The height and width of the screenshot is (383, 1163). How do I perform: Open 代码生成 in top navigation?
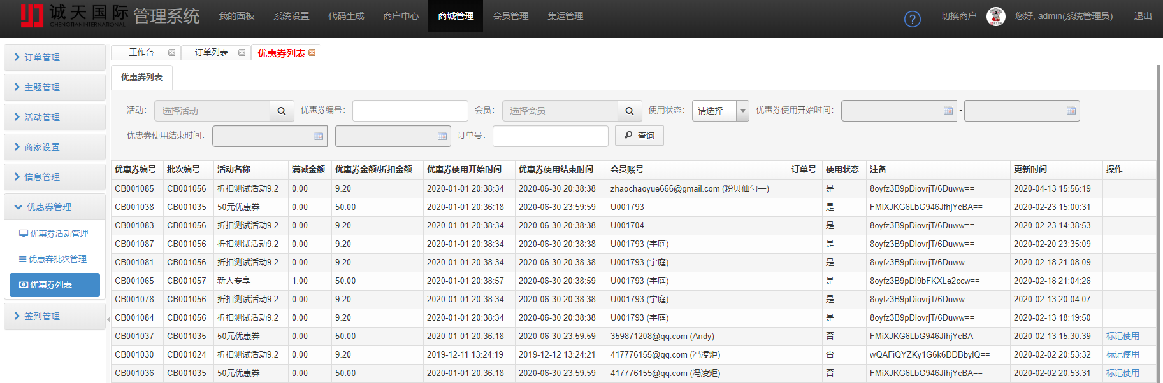[346, 16]
